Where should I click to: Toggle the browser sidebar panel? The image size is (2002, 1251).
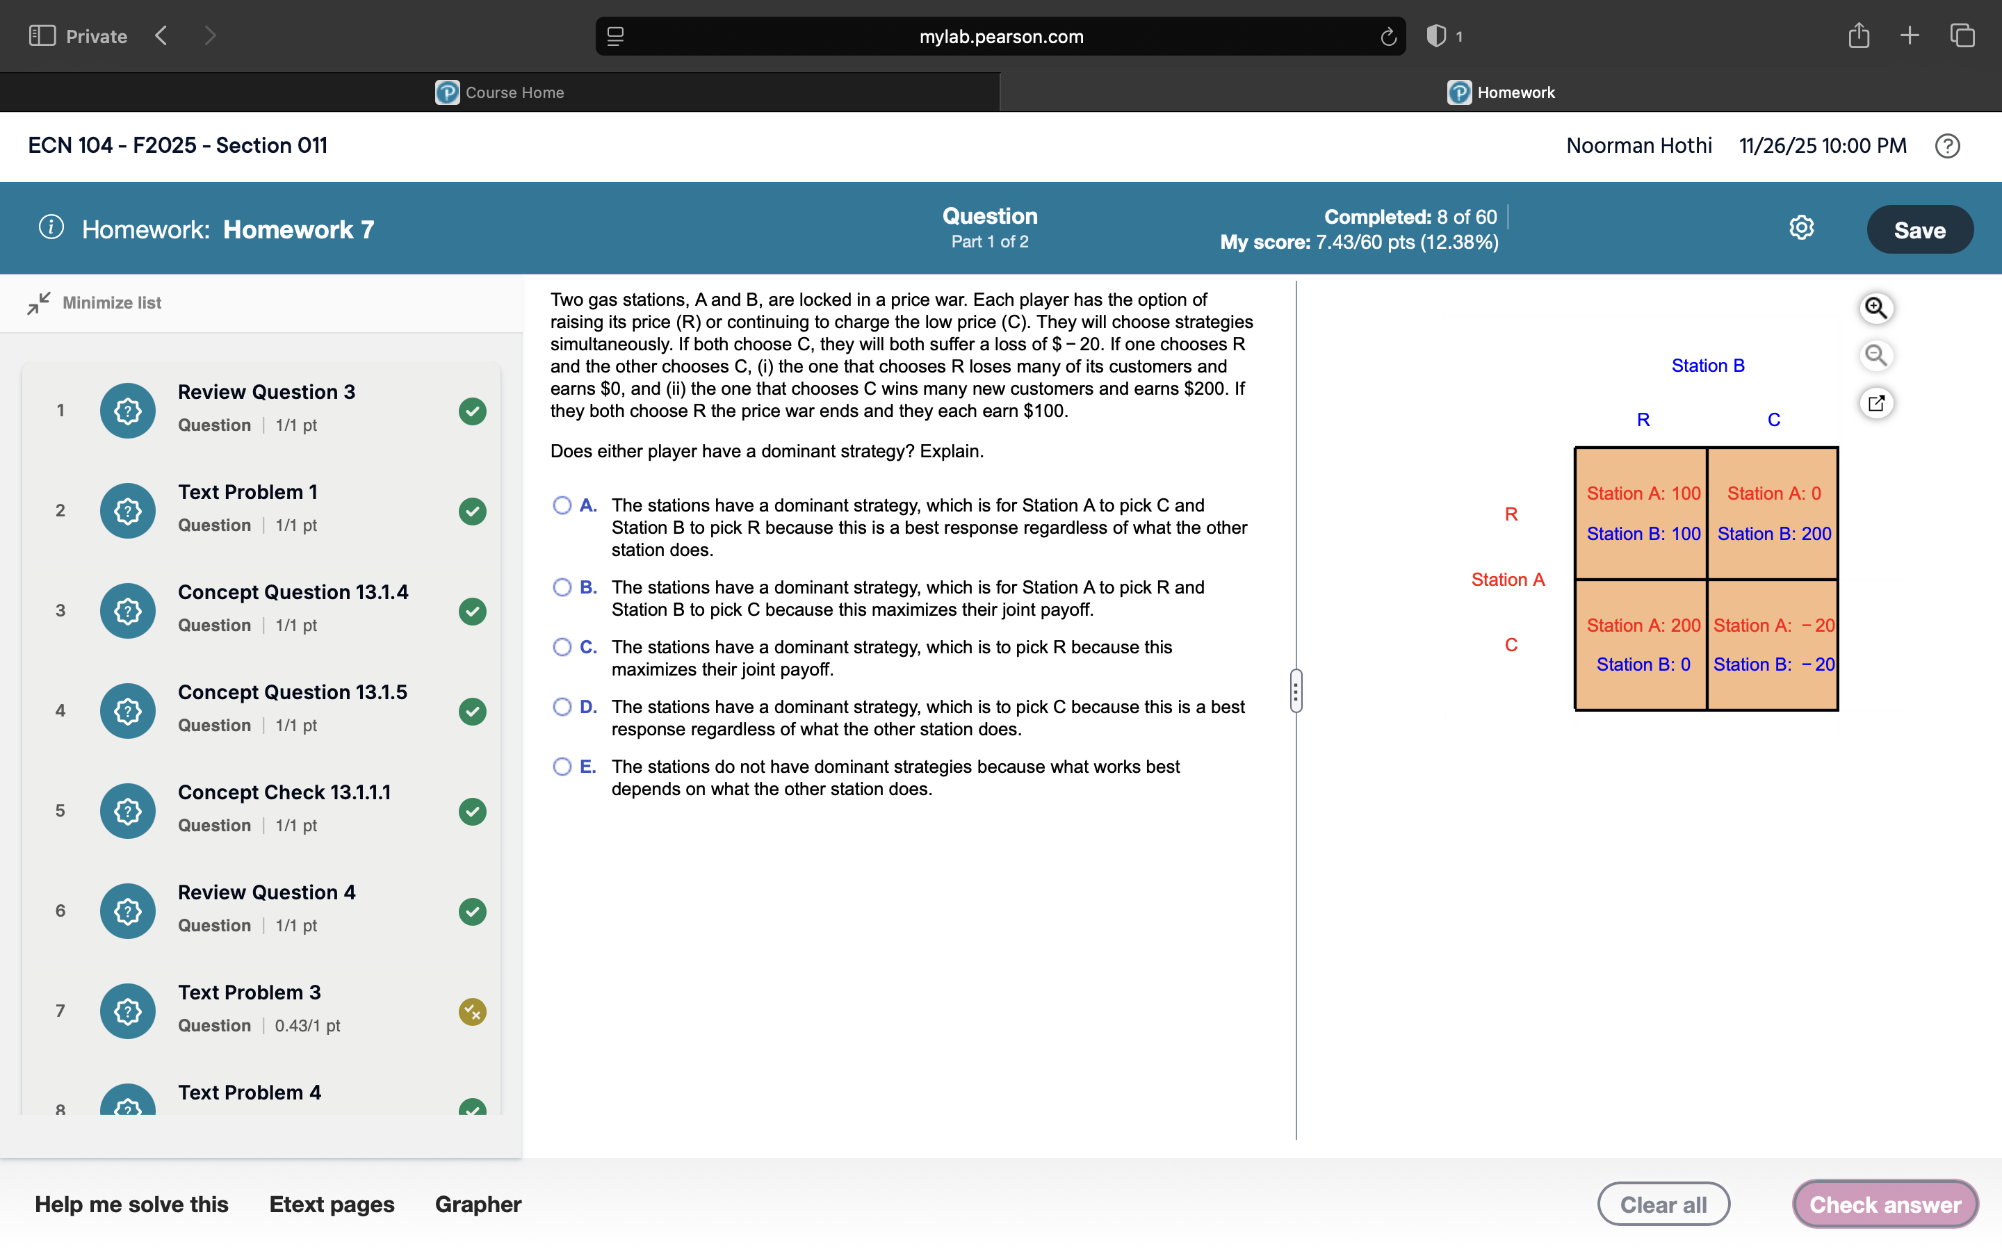coord(42,35)
